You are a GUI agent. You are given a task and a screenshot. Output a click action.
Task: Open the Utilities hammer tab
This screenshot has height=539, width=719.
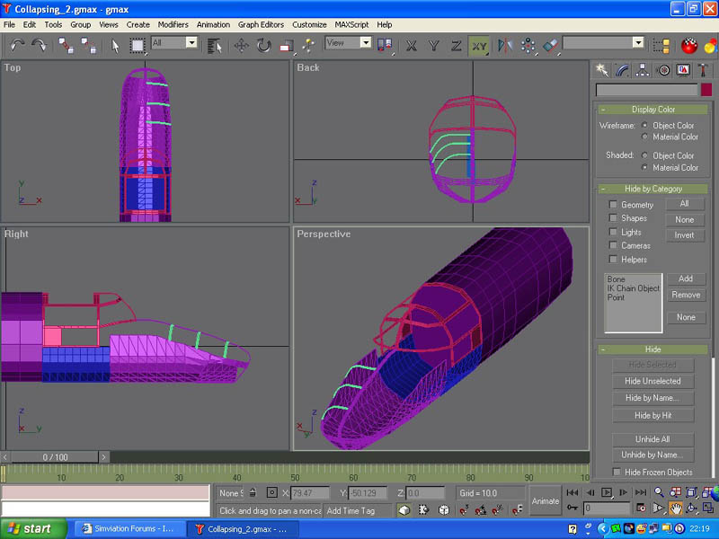click(x=704, y=69)
